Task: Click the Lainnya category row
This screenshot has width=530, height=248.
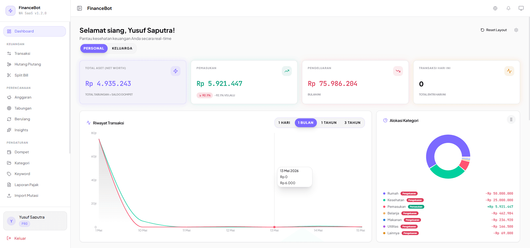Action: click(448, 233)
